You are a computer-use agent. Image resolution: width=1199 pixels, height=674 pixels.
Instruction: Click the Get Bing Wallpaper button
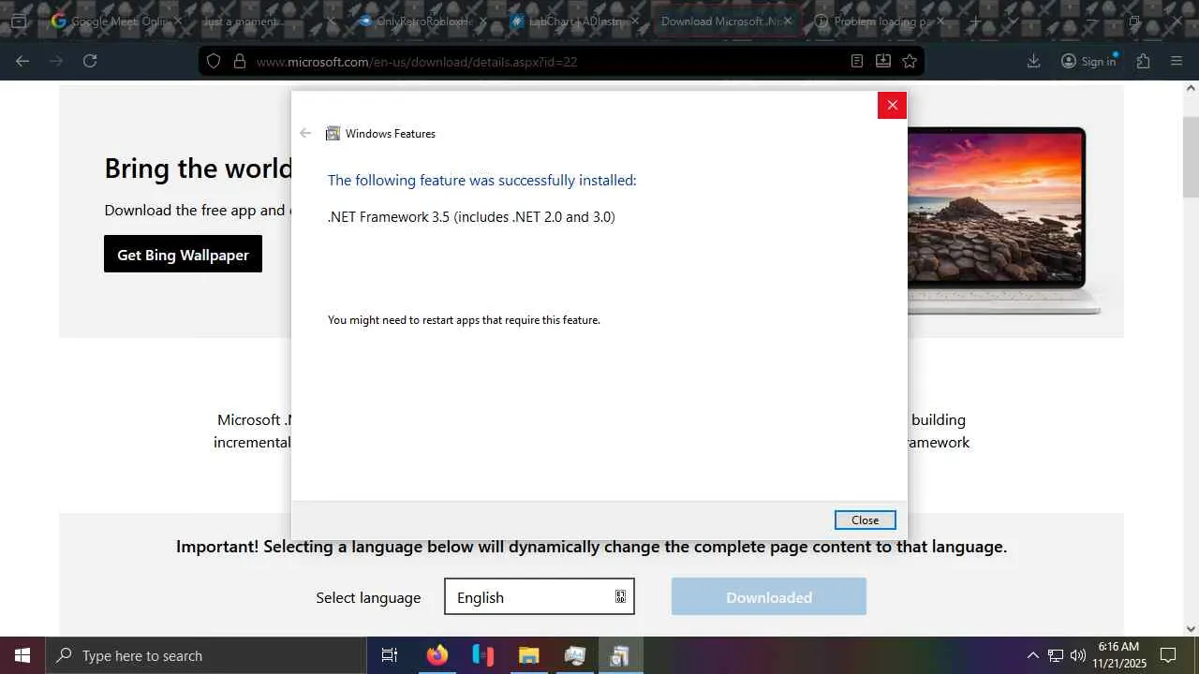pyautogui.click(x=183, y=255)
